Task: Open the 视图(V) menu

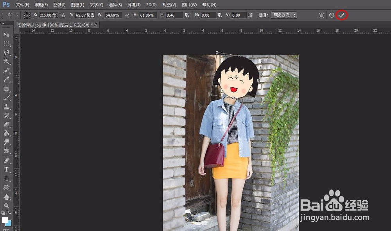Action: click(x=169, y=5)
